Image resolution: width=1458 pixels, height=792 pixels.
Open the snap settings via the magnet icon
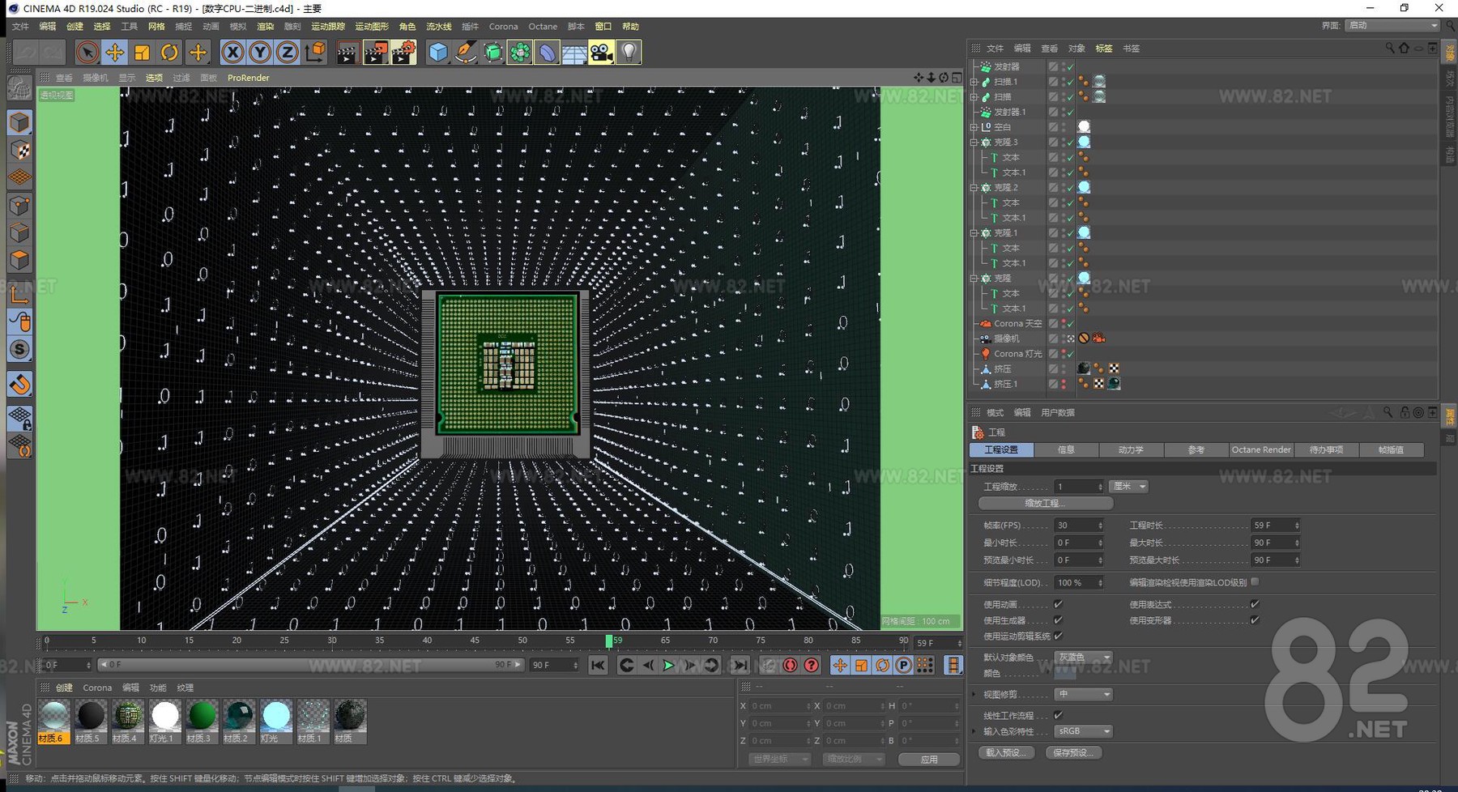(x=19, y=383)
